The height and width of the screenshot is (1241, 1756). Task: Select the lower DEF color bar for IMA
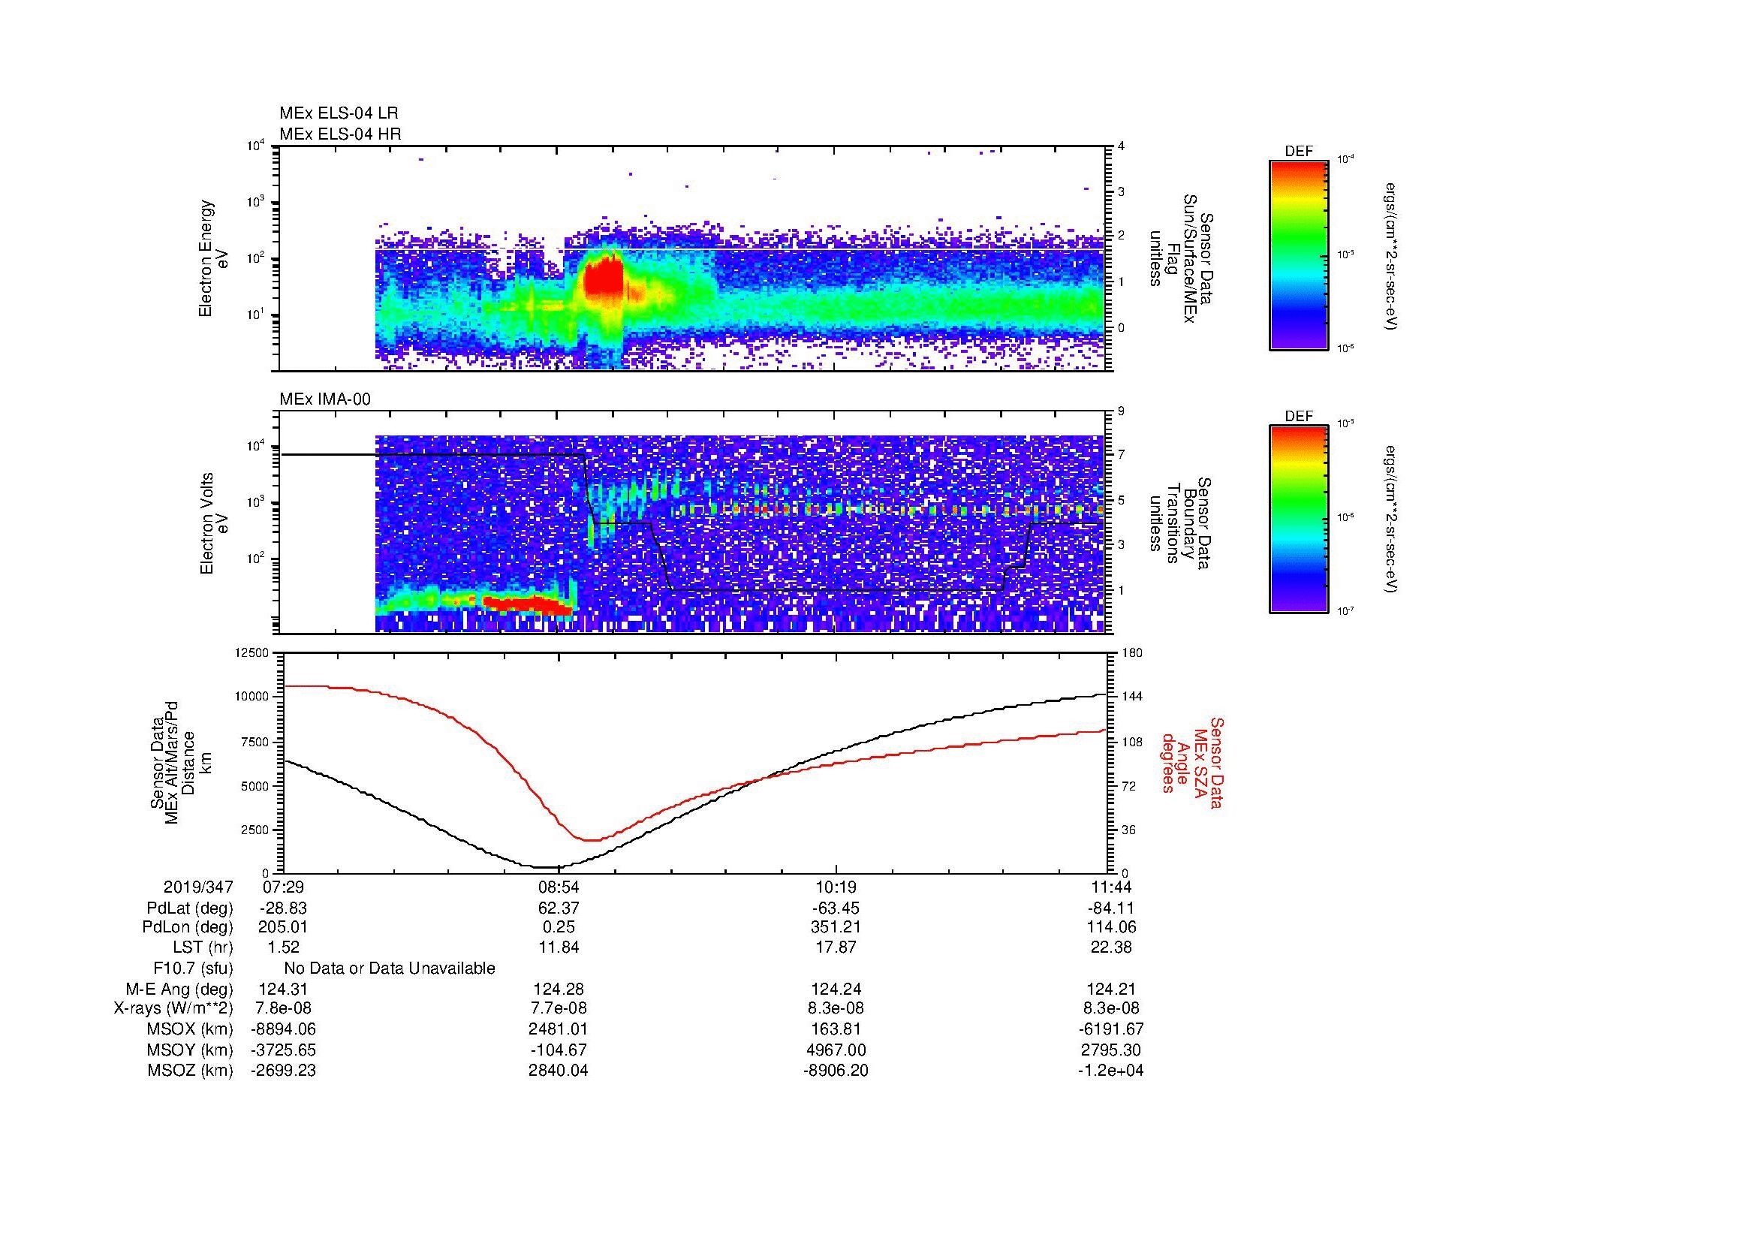point(1299,520)
